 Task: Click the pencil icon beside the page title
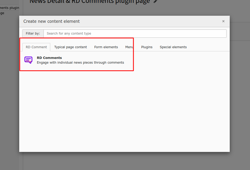pyautogui.click(x=155, y=2)
